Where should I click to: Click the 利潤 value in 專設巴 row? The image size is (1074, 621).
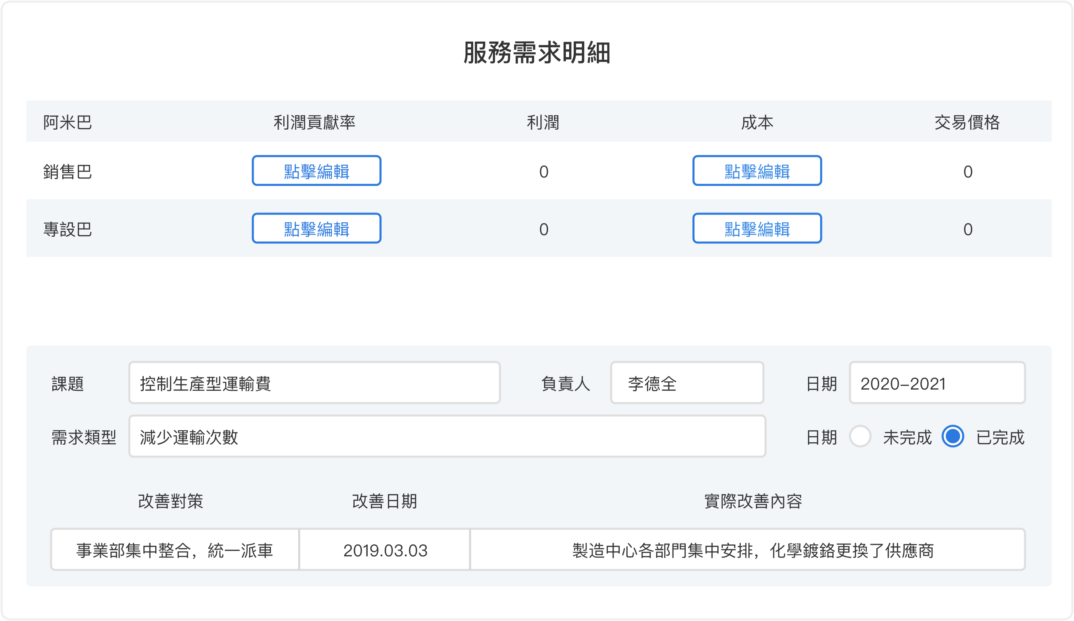tap(544, 229)
